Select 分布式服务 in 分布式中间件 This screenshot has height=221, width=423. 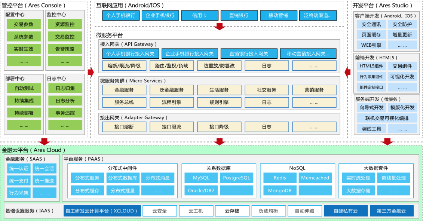[87, 178]
